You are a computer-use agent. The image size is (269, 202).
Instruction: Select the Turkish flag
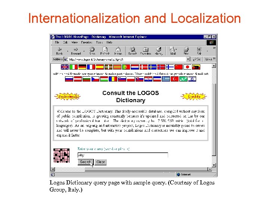(174, 79)
